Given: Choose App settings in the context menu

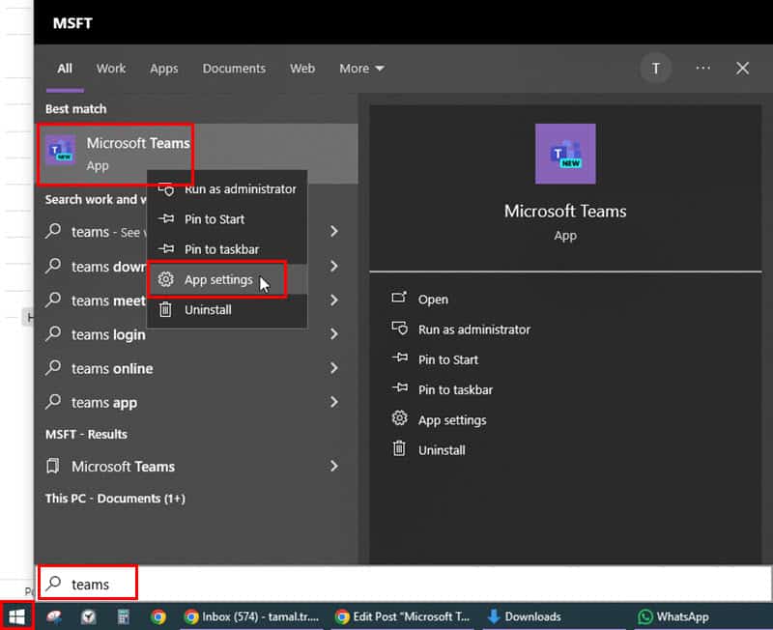Looking at the screenshot, I should click(227, 279).
